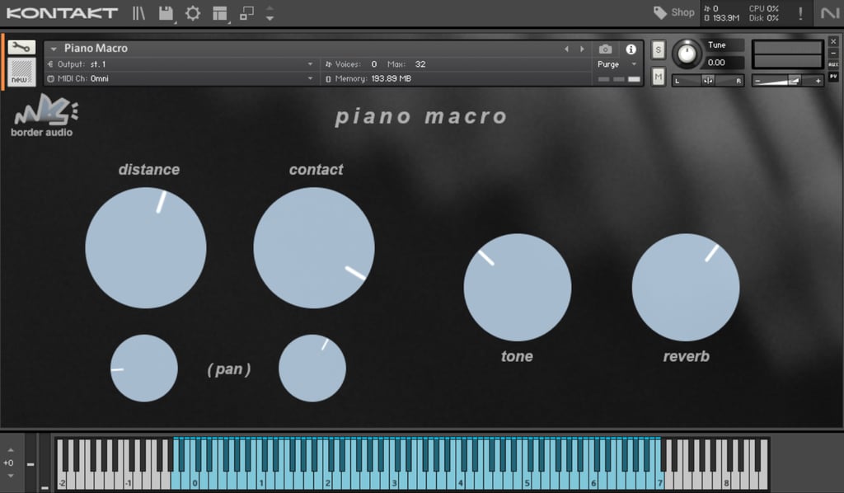Click the floppy disk save icon
This screenshot has width=844, height=493.
166,13
